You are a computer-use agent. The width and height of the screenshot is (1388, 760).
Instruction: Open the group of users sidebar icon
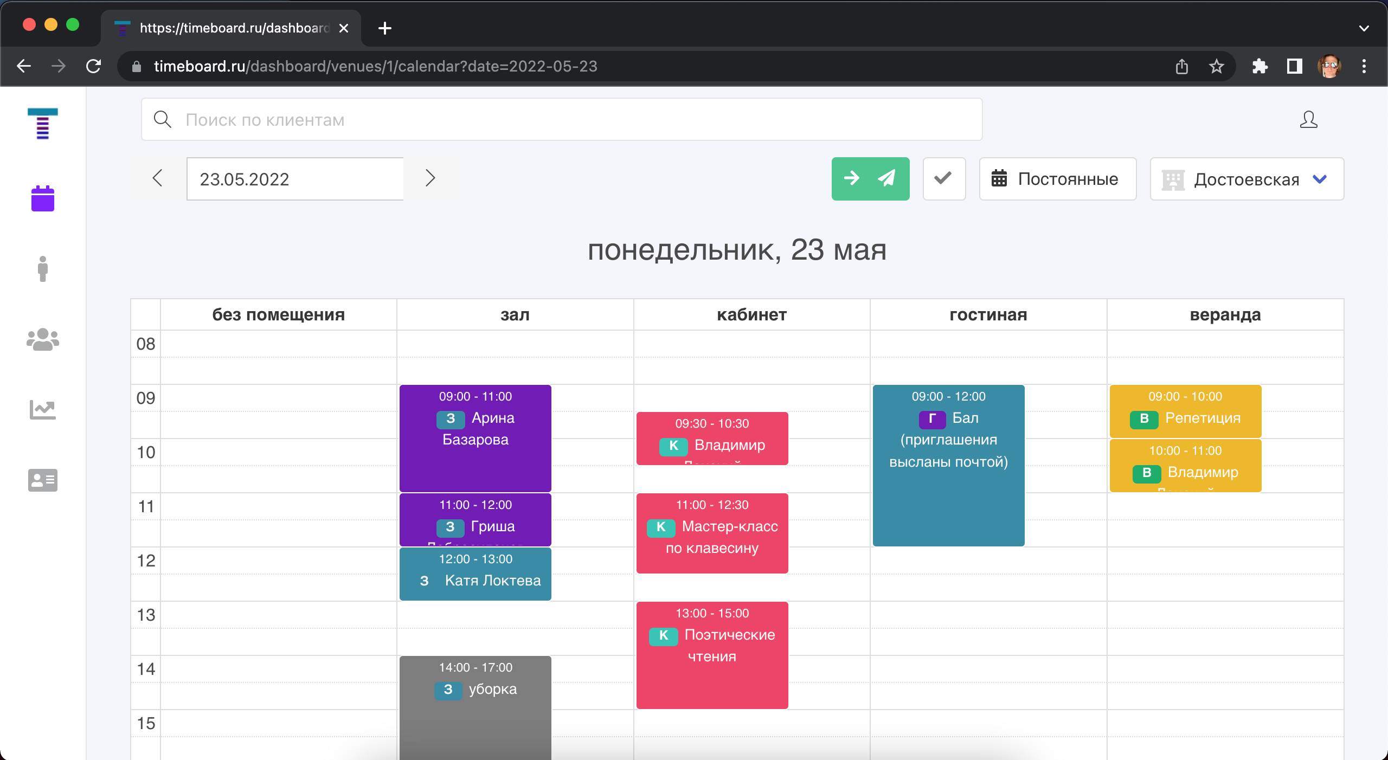[43, 339]
